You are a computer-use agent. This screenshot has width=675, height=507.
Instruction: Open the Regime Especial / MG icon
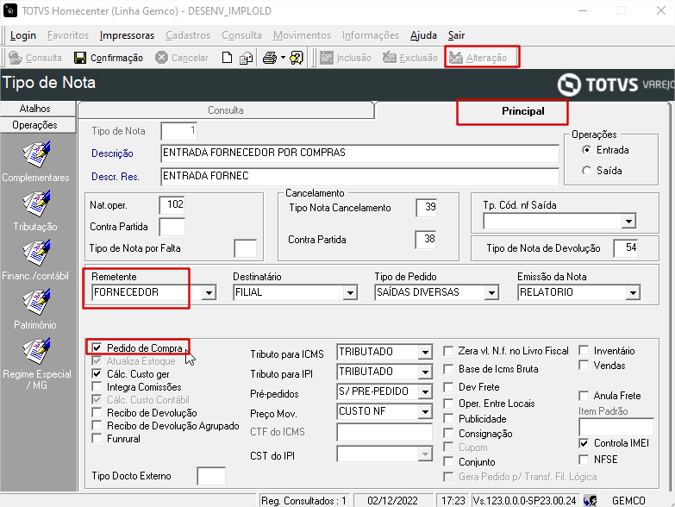pyautogui.click(x=36, y=351)
